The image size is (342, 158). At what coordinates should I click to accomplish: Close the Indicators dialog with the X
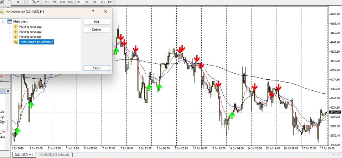click(x=106, y=12)
